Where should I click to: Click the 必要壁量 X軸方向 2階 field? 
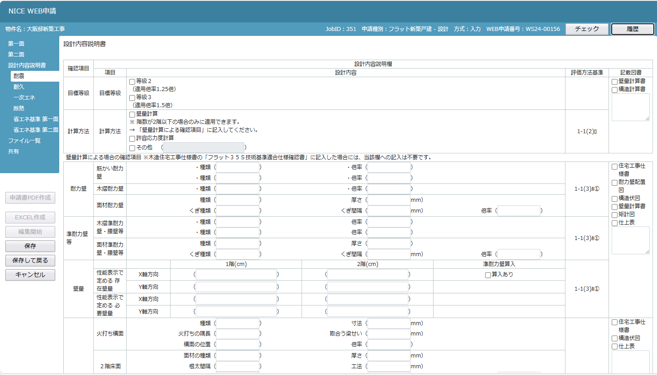(368, 299)
